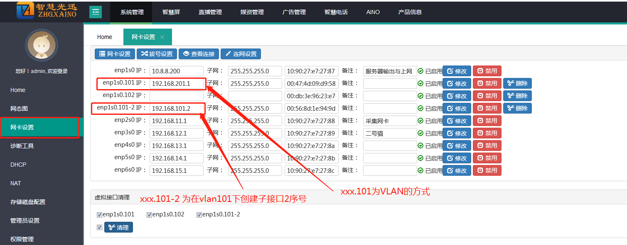Close the 网卡设置 tab
Viewport: 627px width, 245px height.
click(162, 37)
